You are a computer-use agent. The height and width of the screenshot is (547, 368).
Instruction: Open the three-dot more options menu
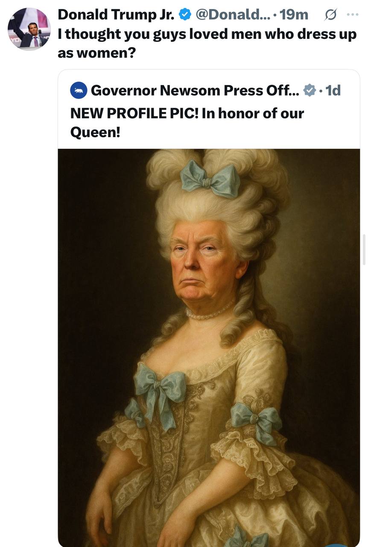click(353, 14)
